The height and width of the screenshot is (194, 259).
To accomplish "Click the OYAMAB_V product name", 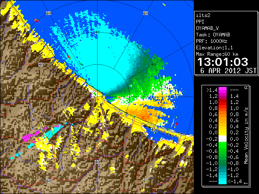I will 207,28.
